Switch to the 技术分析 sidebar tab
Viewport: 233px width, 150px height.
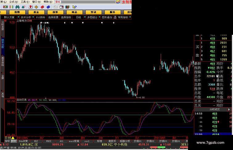[x=3, y=43]
